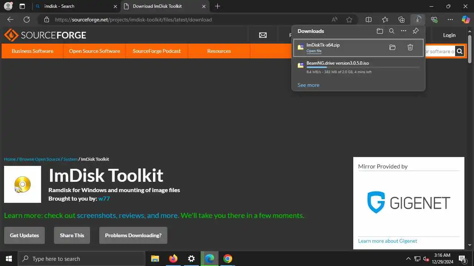Open Settings gear in the taskbar
The height and width of the screenshot is (266, 474).
191,259
